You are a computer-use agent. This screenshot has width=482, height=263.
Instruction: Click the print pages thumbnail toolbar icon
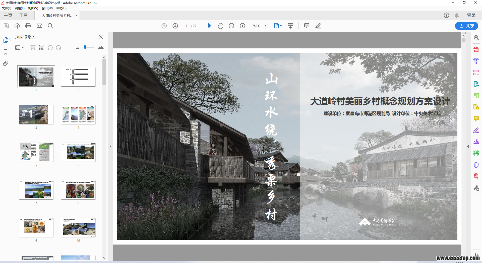tap(41, 47)
